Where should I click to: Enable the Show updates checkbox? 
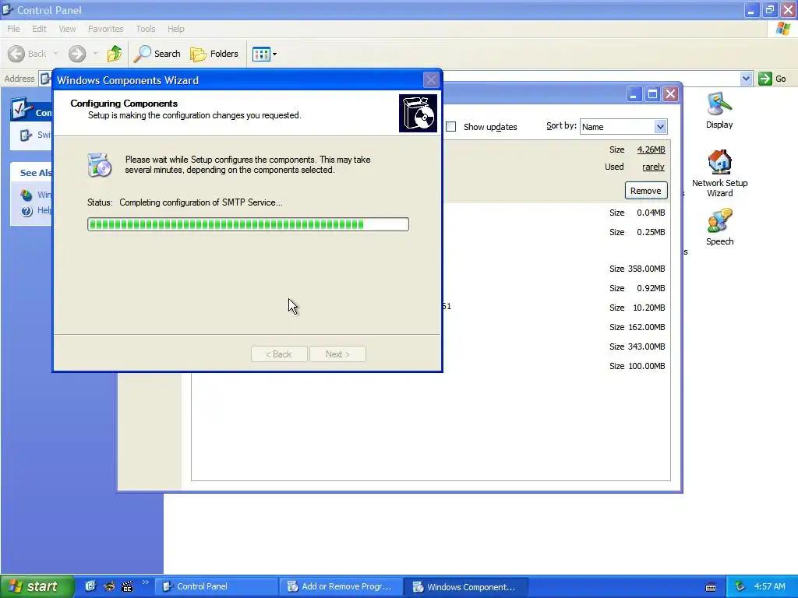(451, 127)
